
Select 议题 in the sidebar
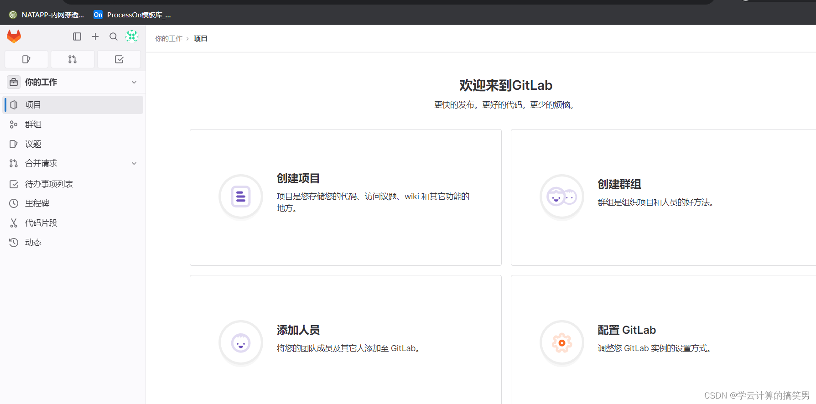74,144
